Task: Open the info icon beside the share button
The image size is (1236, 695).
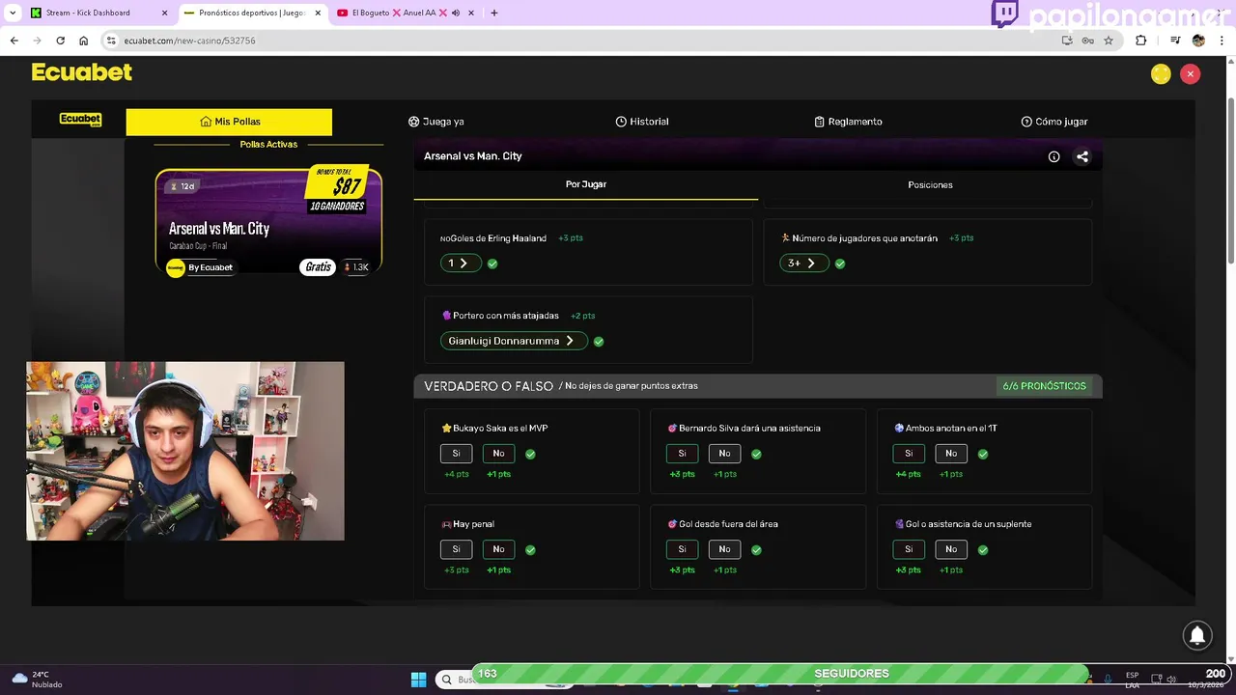Action: point(1053,156)
